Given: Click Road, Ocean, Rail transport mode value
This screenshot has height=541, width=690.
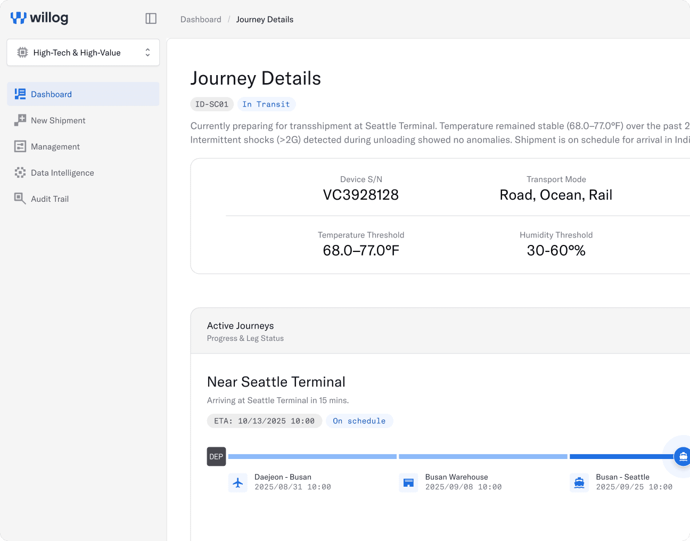Looking at the screenshot, I should click(556, 195).
